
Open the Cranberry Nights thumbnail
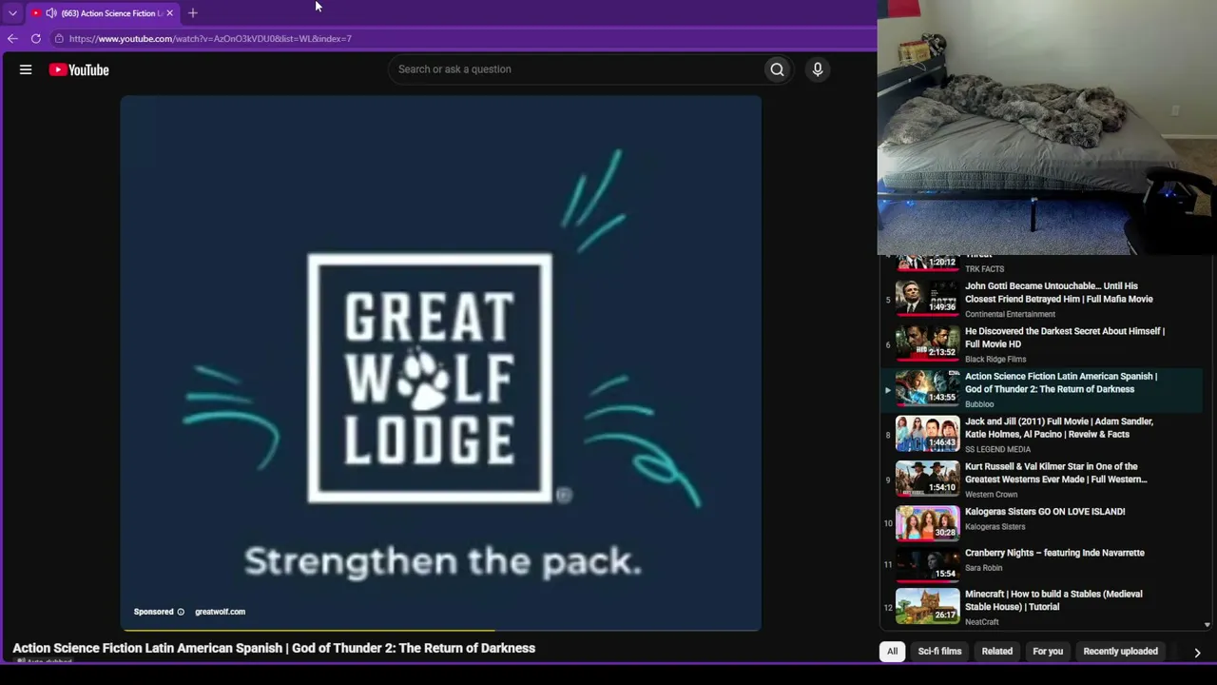(x=927, y=564)
